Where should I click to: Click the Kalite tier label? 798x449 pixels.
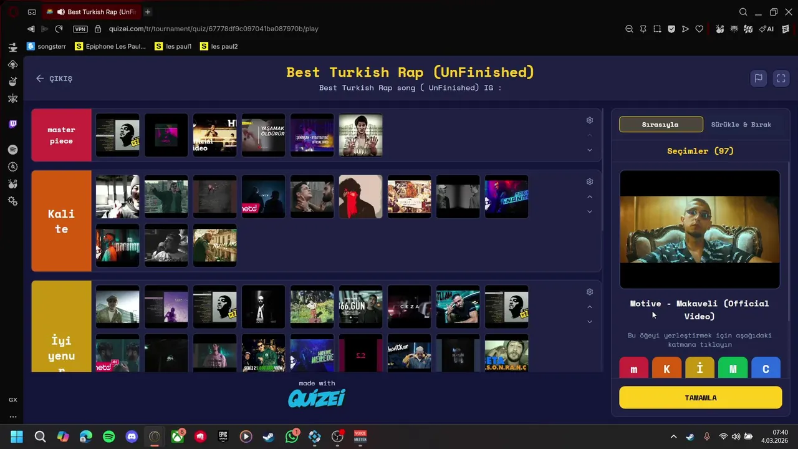point(61,221)
